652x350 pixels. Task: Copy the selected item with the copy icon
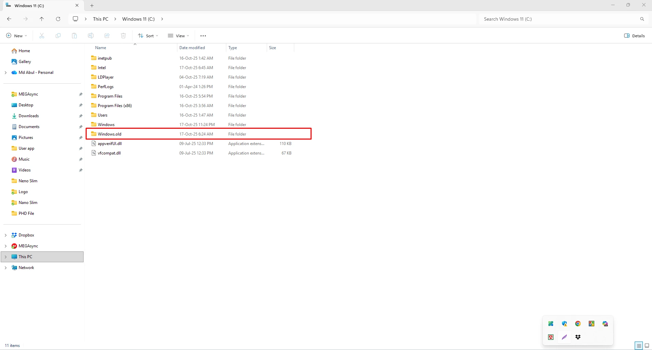(58, 36)
